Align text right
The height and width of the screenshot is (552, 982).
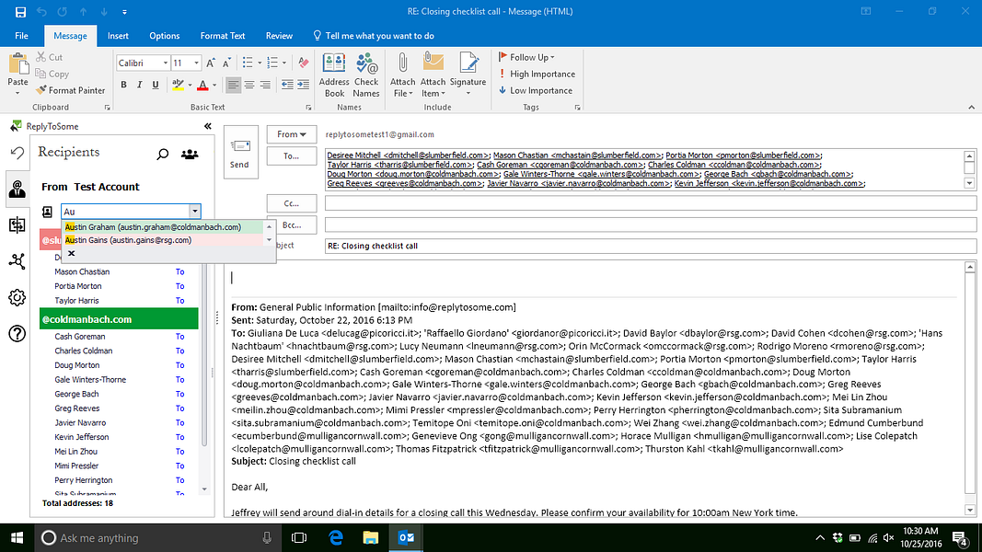pyautogui.click(x=265, y=85)
